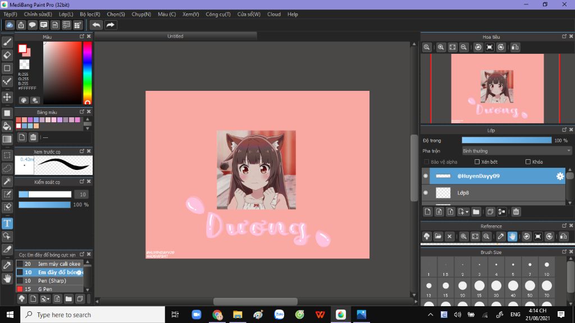Open the Chỉnh sửa(E) menu
575x323 pixels.
point(38,14)
